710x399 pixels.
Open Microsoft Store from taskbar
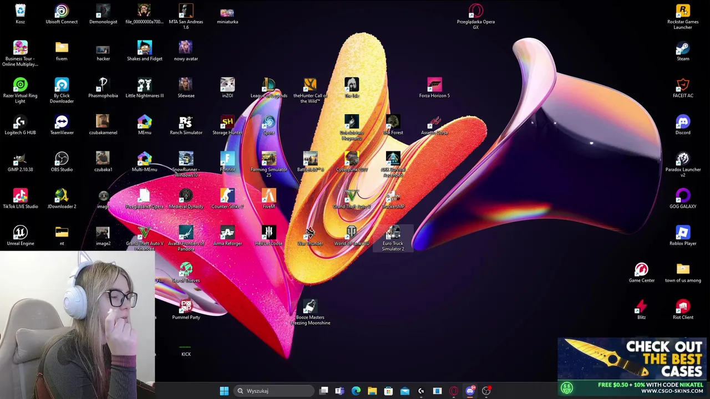click(x=388, y=391)
